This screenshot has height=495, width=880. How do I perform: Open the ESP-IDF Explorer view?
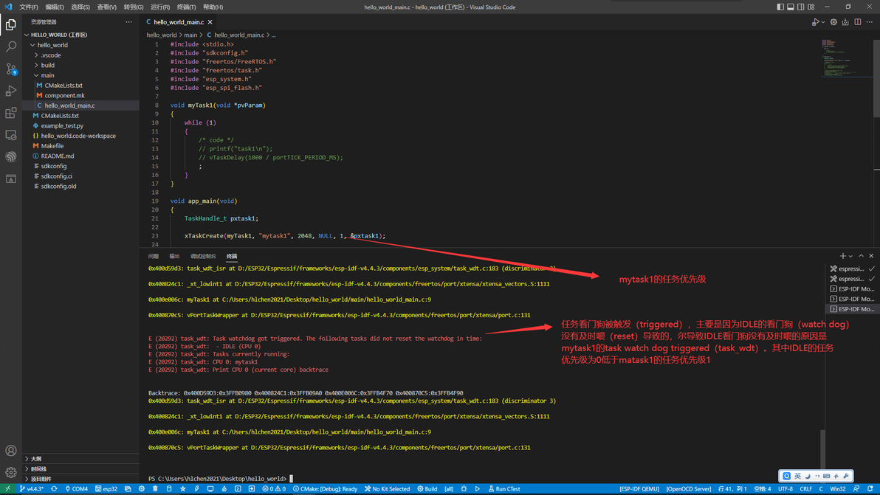[10, 157]
